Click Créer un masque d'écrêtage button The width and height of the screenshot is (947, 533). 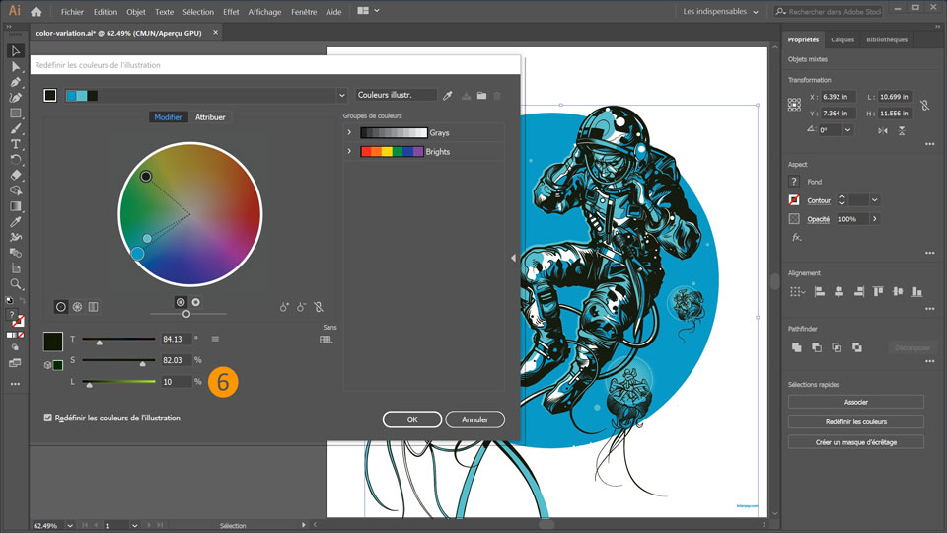click(856, 442)
